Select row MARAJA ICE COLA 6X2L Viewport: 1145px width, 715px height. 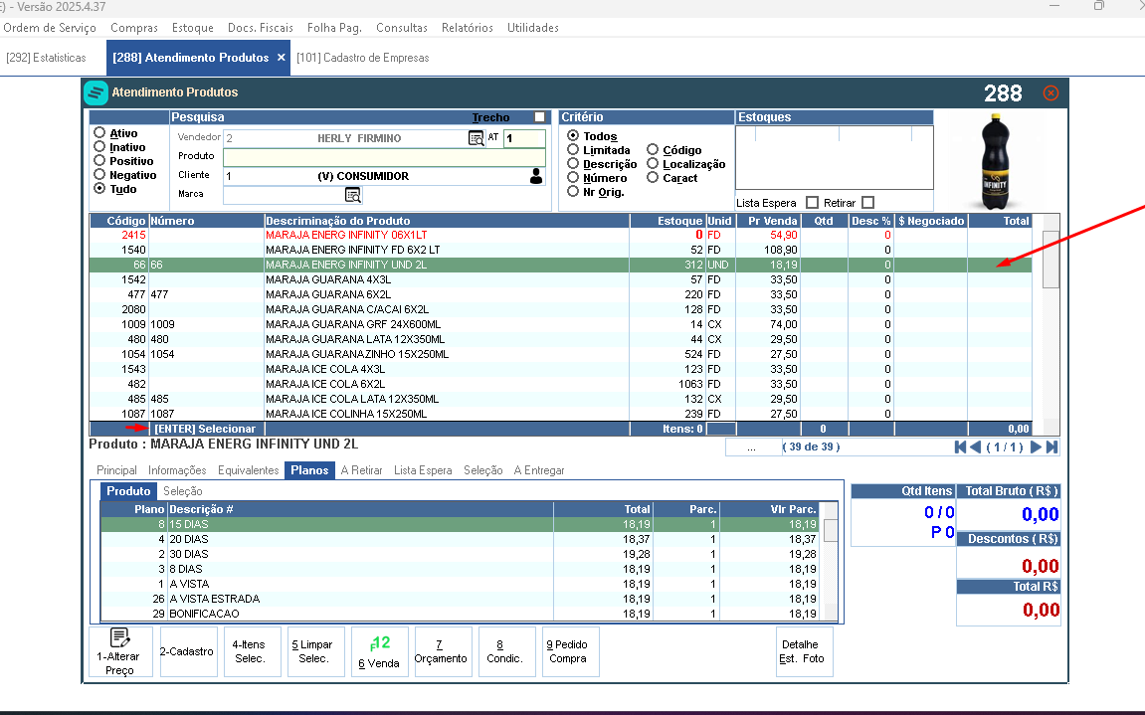(x=561, y=384)
